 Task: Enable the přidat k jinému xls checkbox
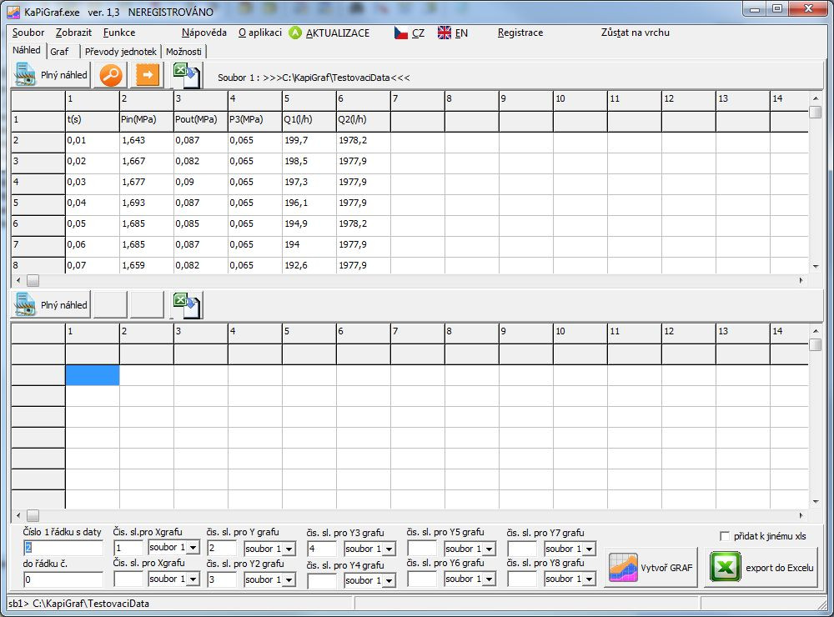coord(725,536)
